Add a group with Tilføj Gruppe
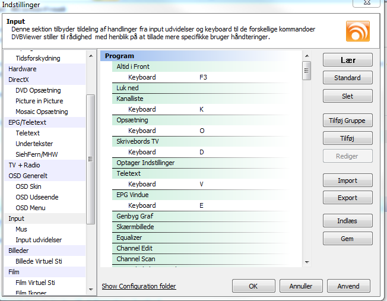387x301 pixels. click(347, 121)
